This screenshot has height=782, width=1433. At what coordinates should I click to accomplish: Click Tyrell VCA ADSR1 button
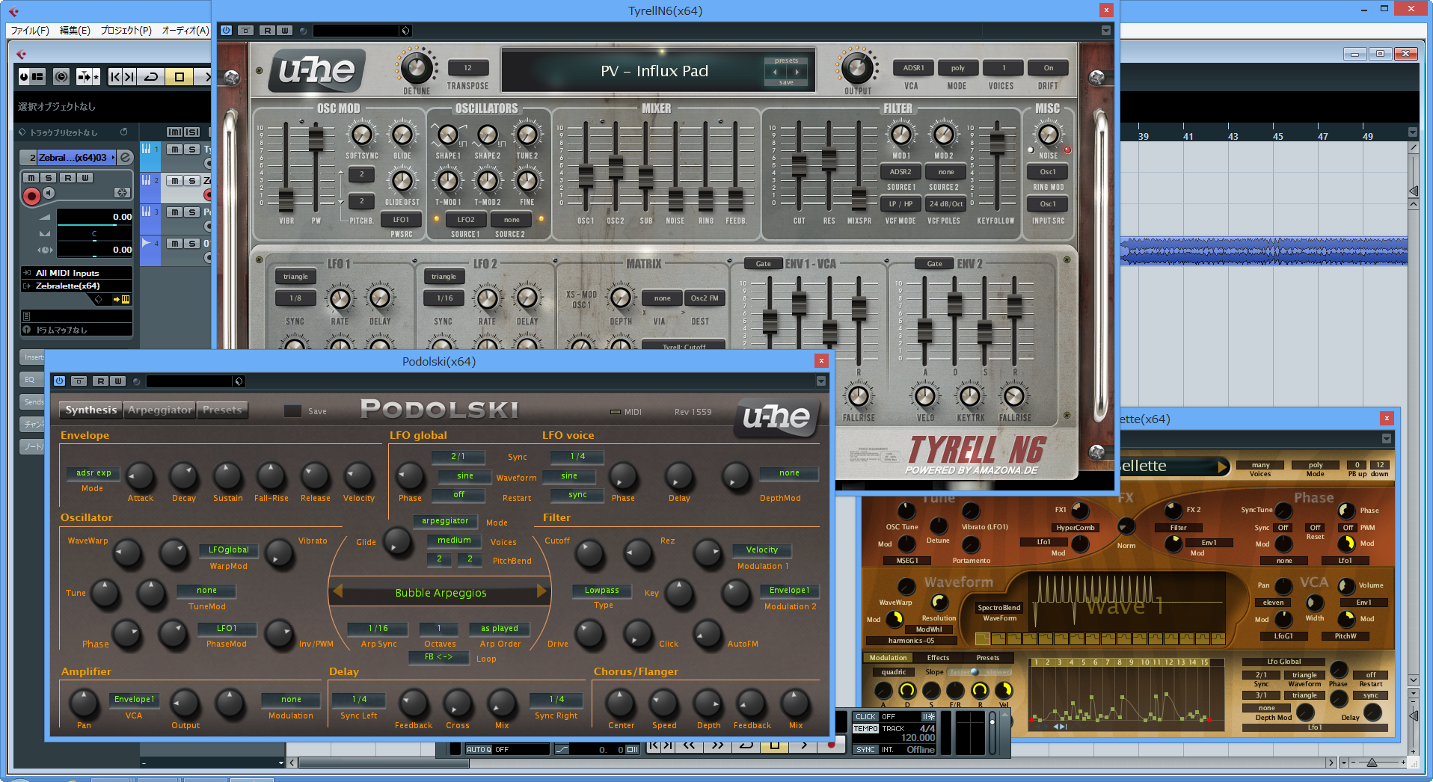(913, 68)
